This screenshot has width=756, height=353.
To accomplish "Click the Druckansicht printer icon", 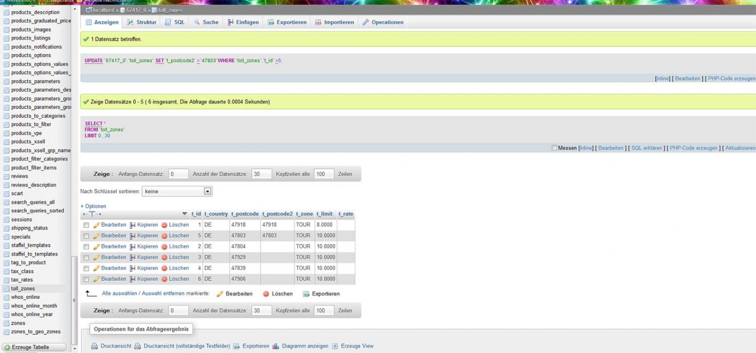I will [94, 346].
